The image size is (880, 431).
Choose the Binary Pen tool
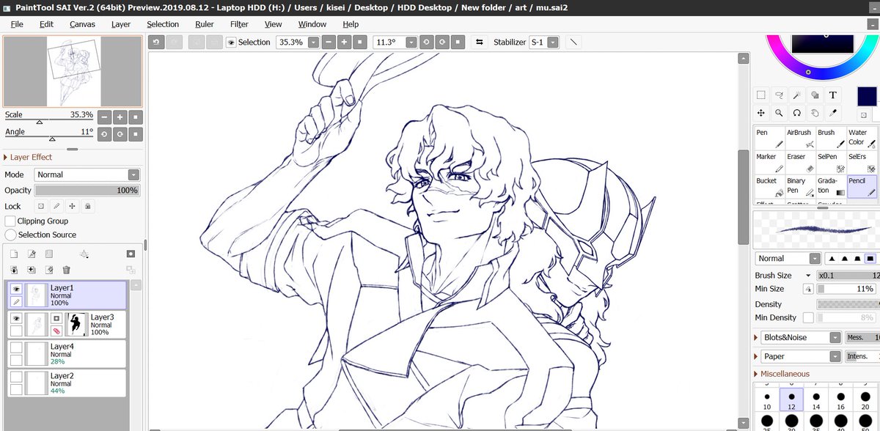799,187
